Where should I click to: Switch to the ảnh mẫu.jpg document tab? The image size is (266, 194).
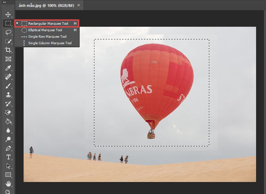click(46, 5)
